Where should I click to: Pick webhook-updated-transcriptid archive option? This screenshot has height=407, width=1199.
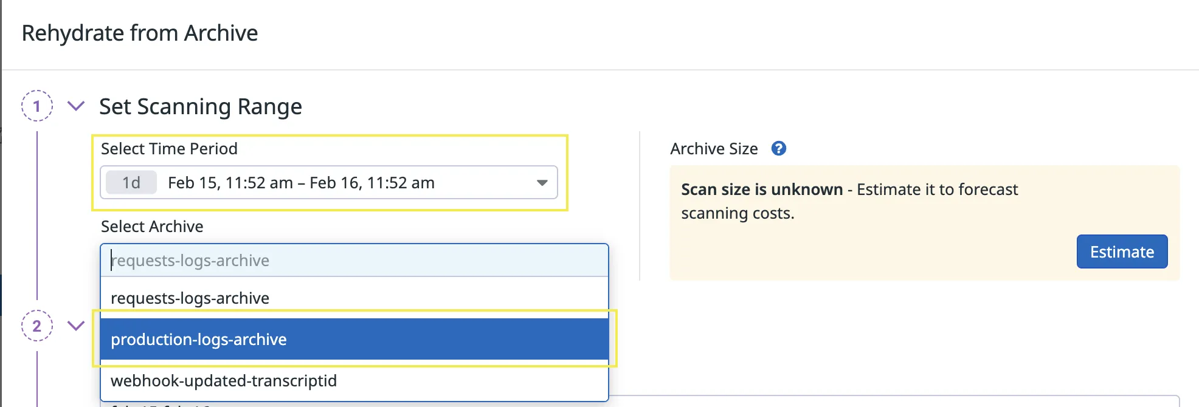[x=224, y=381]
